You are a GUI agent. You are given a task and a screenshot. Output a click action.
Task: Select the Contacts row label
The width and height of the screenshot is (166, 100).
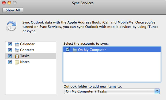(27, 50)
